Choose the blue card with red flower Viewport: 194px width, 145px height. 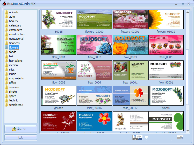(95, 121)
